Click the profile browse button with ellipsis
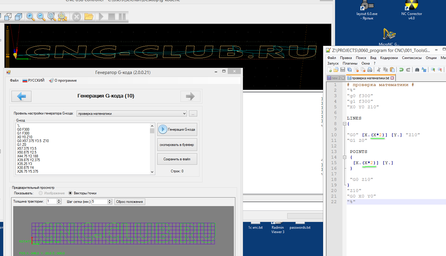 193,114
